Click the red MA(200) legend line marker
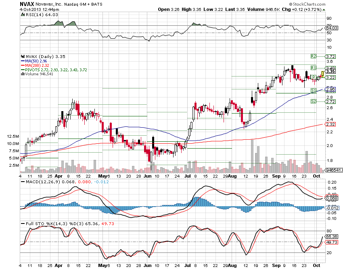343x269 pixels. click(x=23, y=66)
